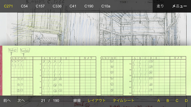The height and width of the screenshot is (107, 191).
Task: Toggle cel layer C
Action: [x=177, y=100]
